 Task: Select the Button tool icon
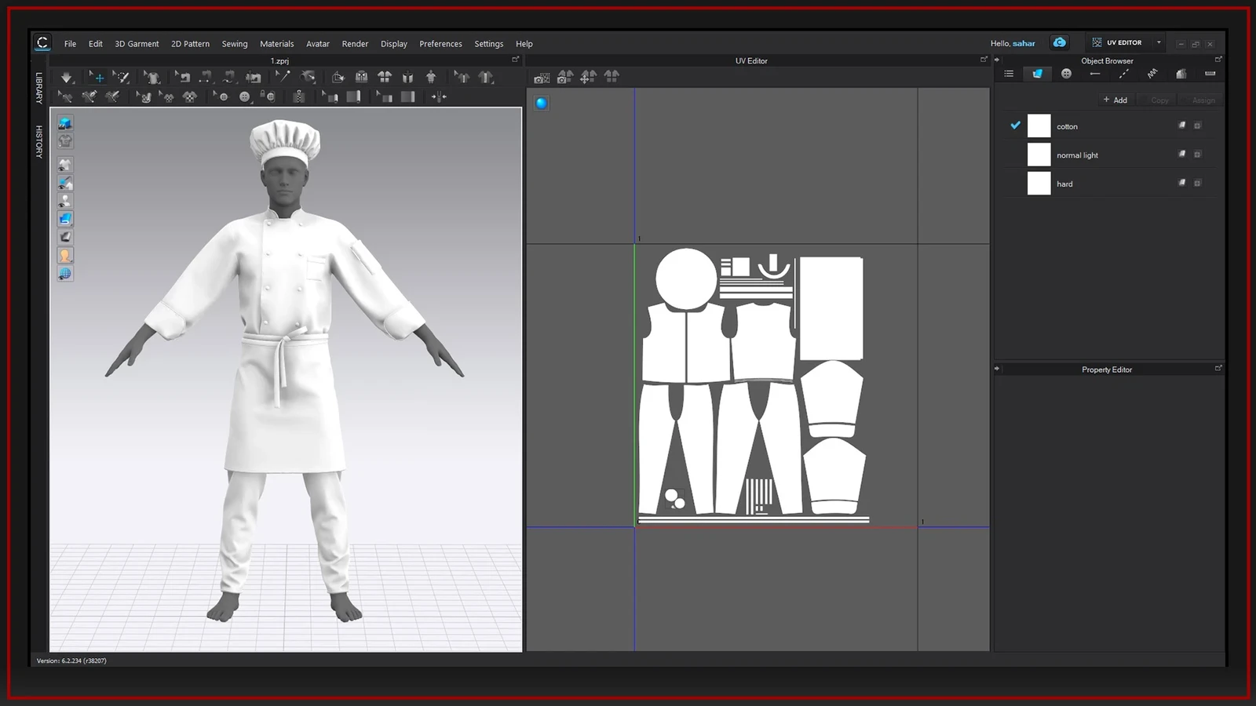pos(245,96)
